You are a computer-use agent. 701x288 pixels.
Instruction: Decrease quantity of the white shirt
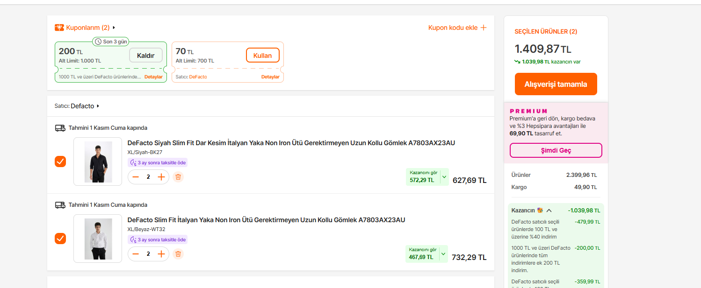click(136, 254)
